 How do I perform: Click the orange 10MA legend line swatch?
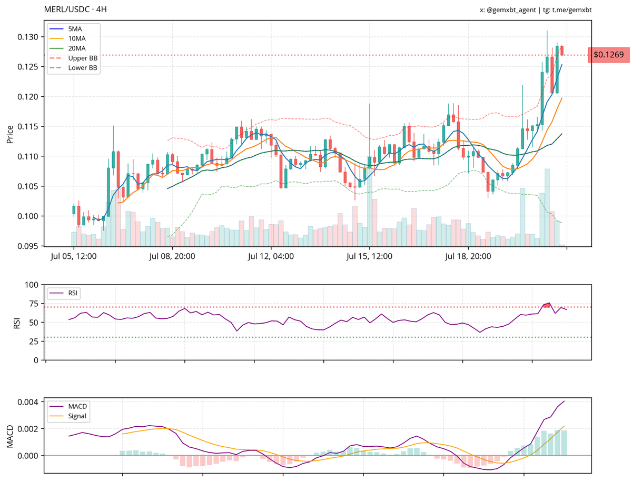(x=56, y=38)
